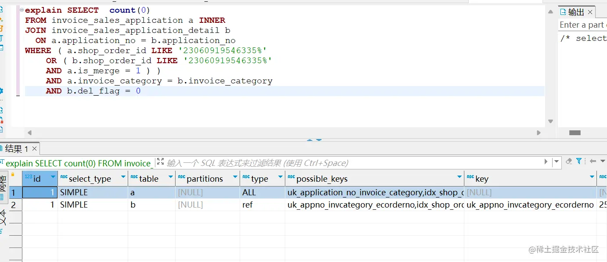607x262 pixels.
Task: Select result row 1 header
Action: (x=15, y=192)
